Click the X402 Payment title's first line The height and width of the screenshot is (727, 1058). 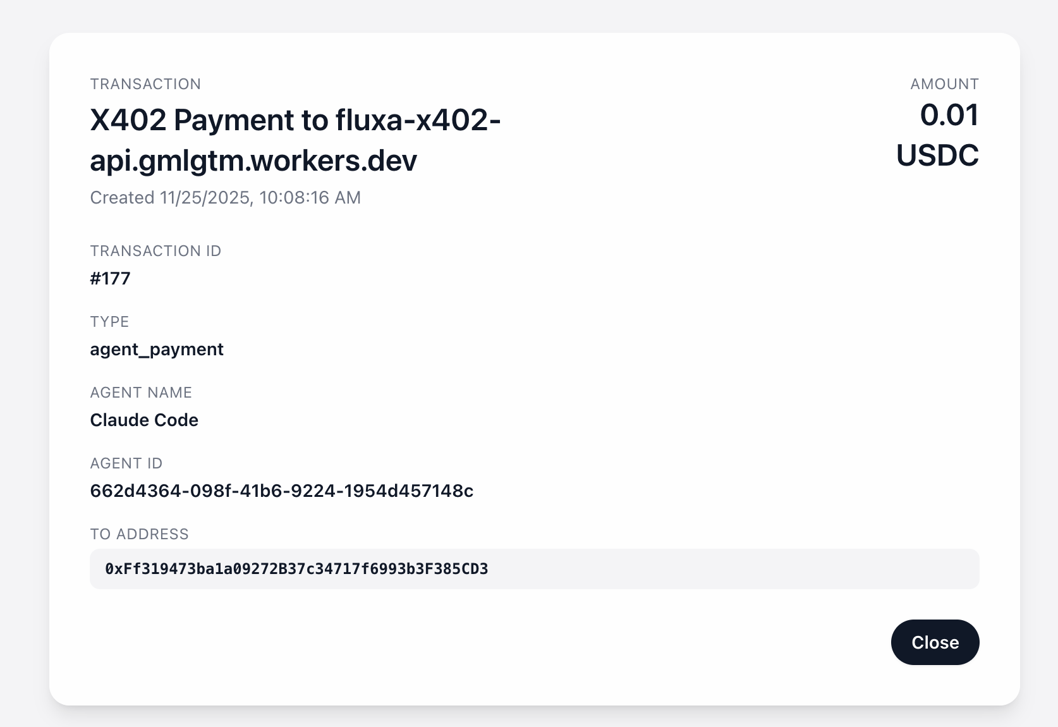pyautogui.click(x=295, y=120)
